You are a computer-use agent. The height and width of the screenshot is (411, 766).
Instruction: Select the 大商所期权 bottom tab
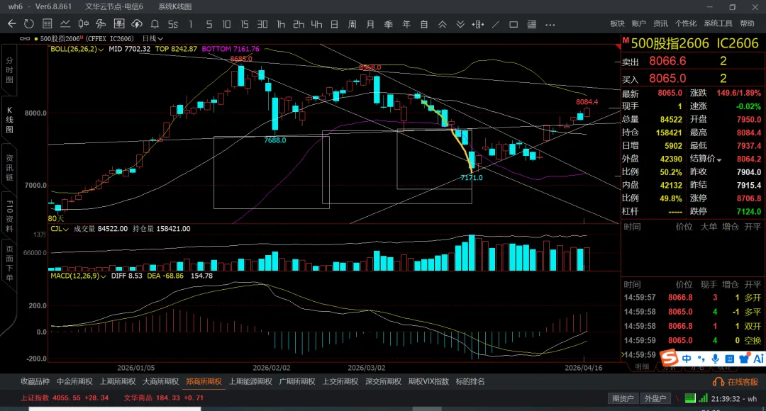coord(161,382)
